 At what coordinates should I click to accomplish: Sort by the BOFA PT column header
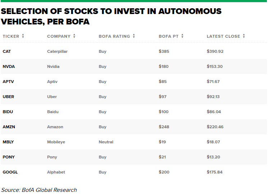tap(168, 36)
